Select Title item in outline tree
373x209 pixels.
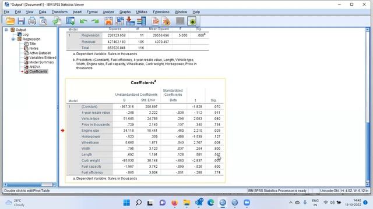point(33,44)
